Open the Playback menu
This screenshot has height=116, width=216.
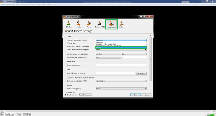pyautogui.click(x=11, y=4)
